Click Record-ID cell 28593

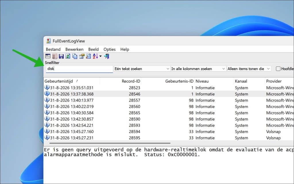(x=134, y=125)
